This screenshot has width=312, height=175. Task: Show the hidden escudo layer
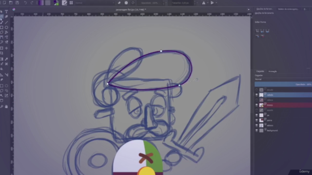click(x=256, y=90)
